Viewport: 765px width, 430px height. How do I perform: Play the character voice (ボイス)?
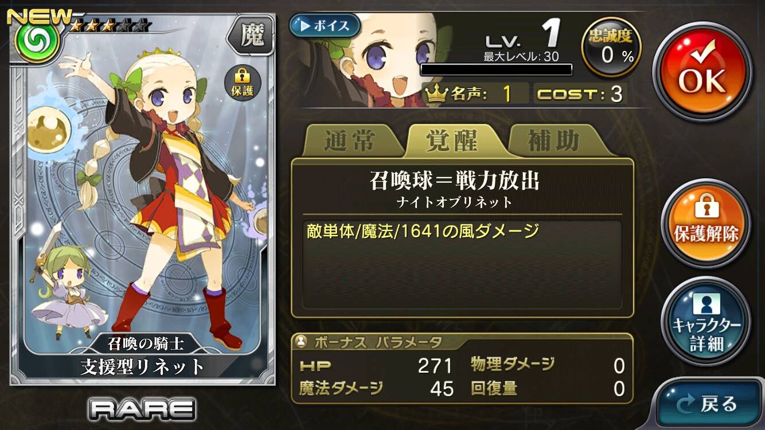tap(325, 26)
